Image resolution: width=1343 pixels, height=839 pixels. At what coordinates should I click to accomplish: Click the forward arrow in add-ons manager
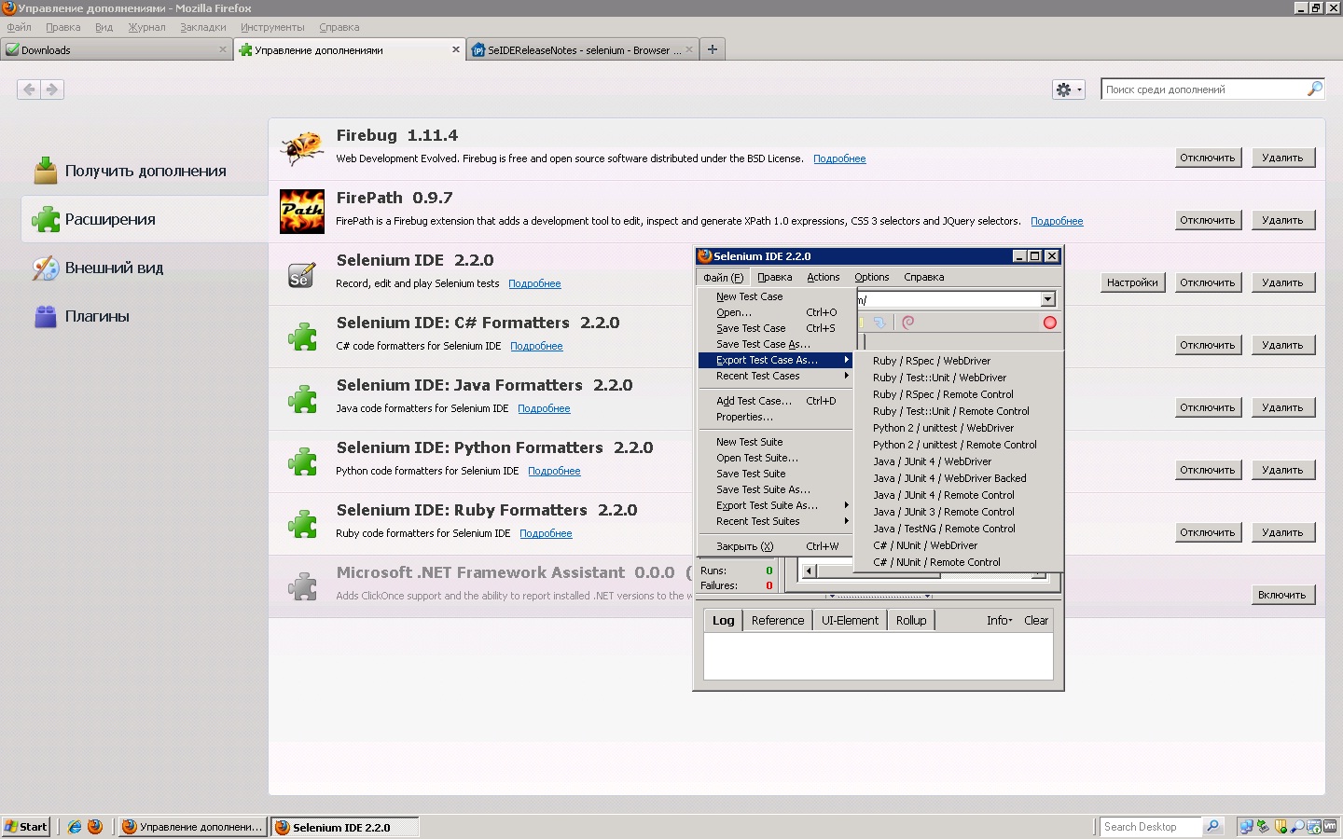[x=52, y=89]
